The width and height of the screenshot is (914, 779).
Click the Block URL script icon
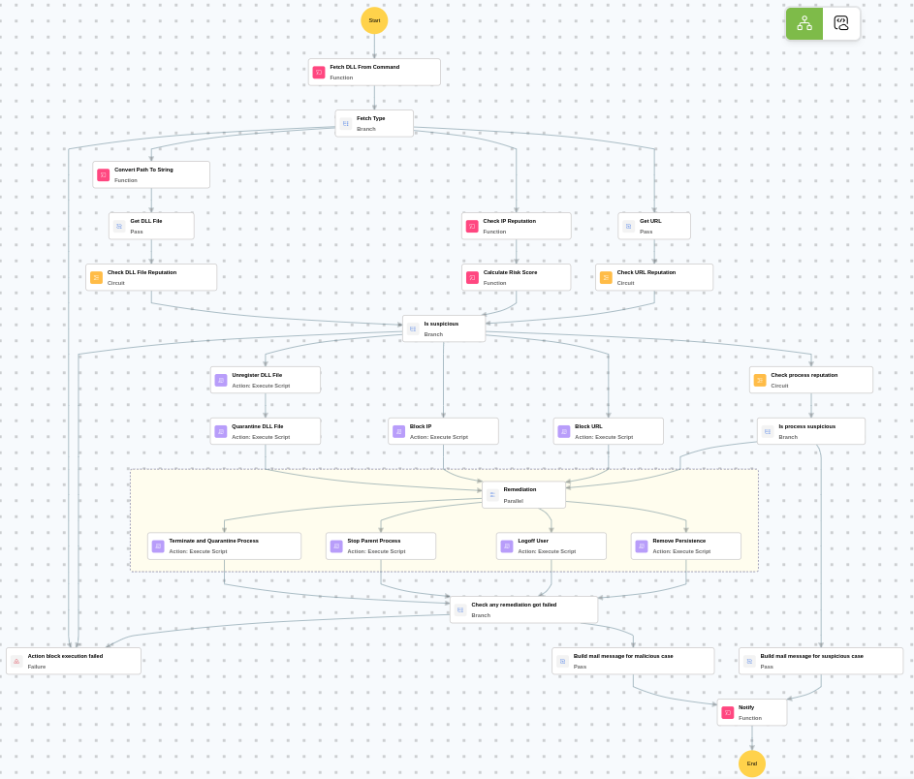(564, 432)
